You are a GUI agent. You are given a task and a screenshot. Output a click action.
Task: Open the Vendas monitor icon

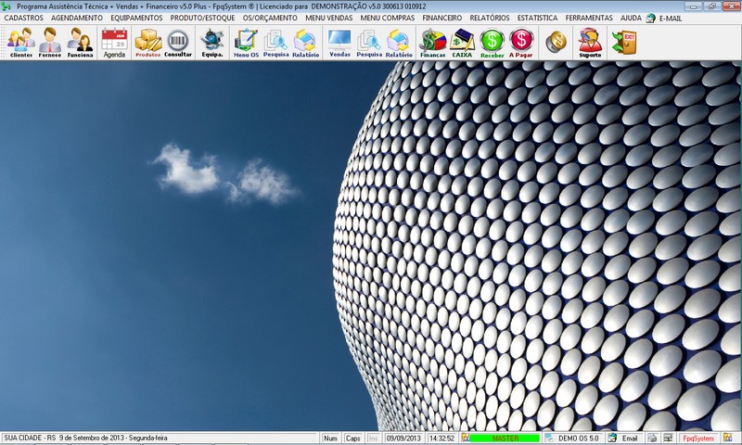coord(339,43)
